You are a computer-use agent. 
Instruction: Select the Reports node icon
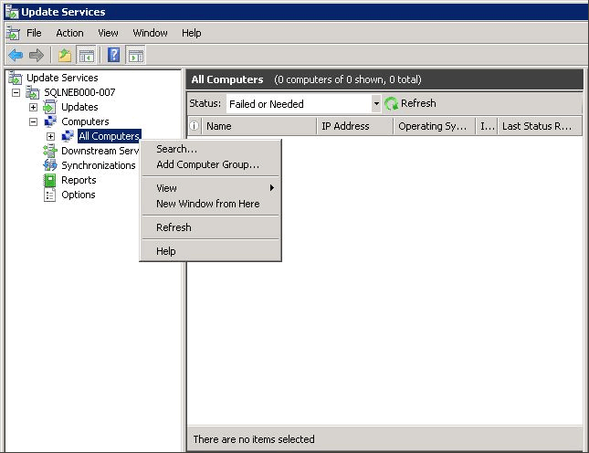50,180
